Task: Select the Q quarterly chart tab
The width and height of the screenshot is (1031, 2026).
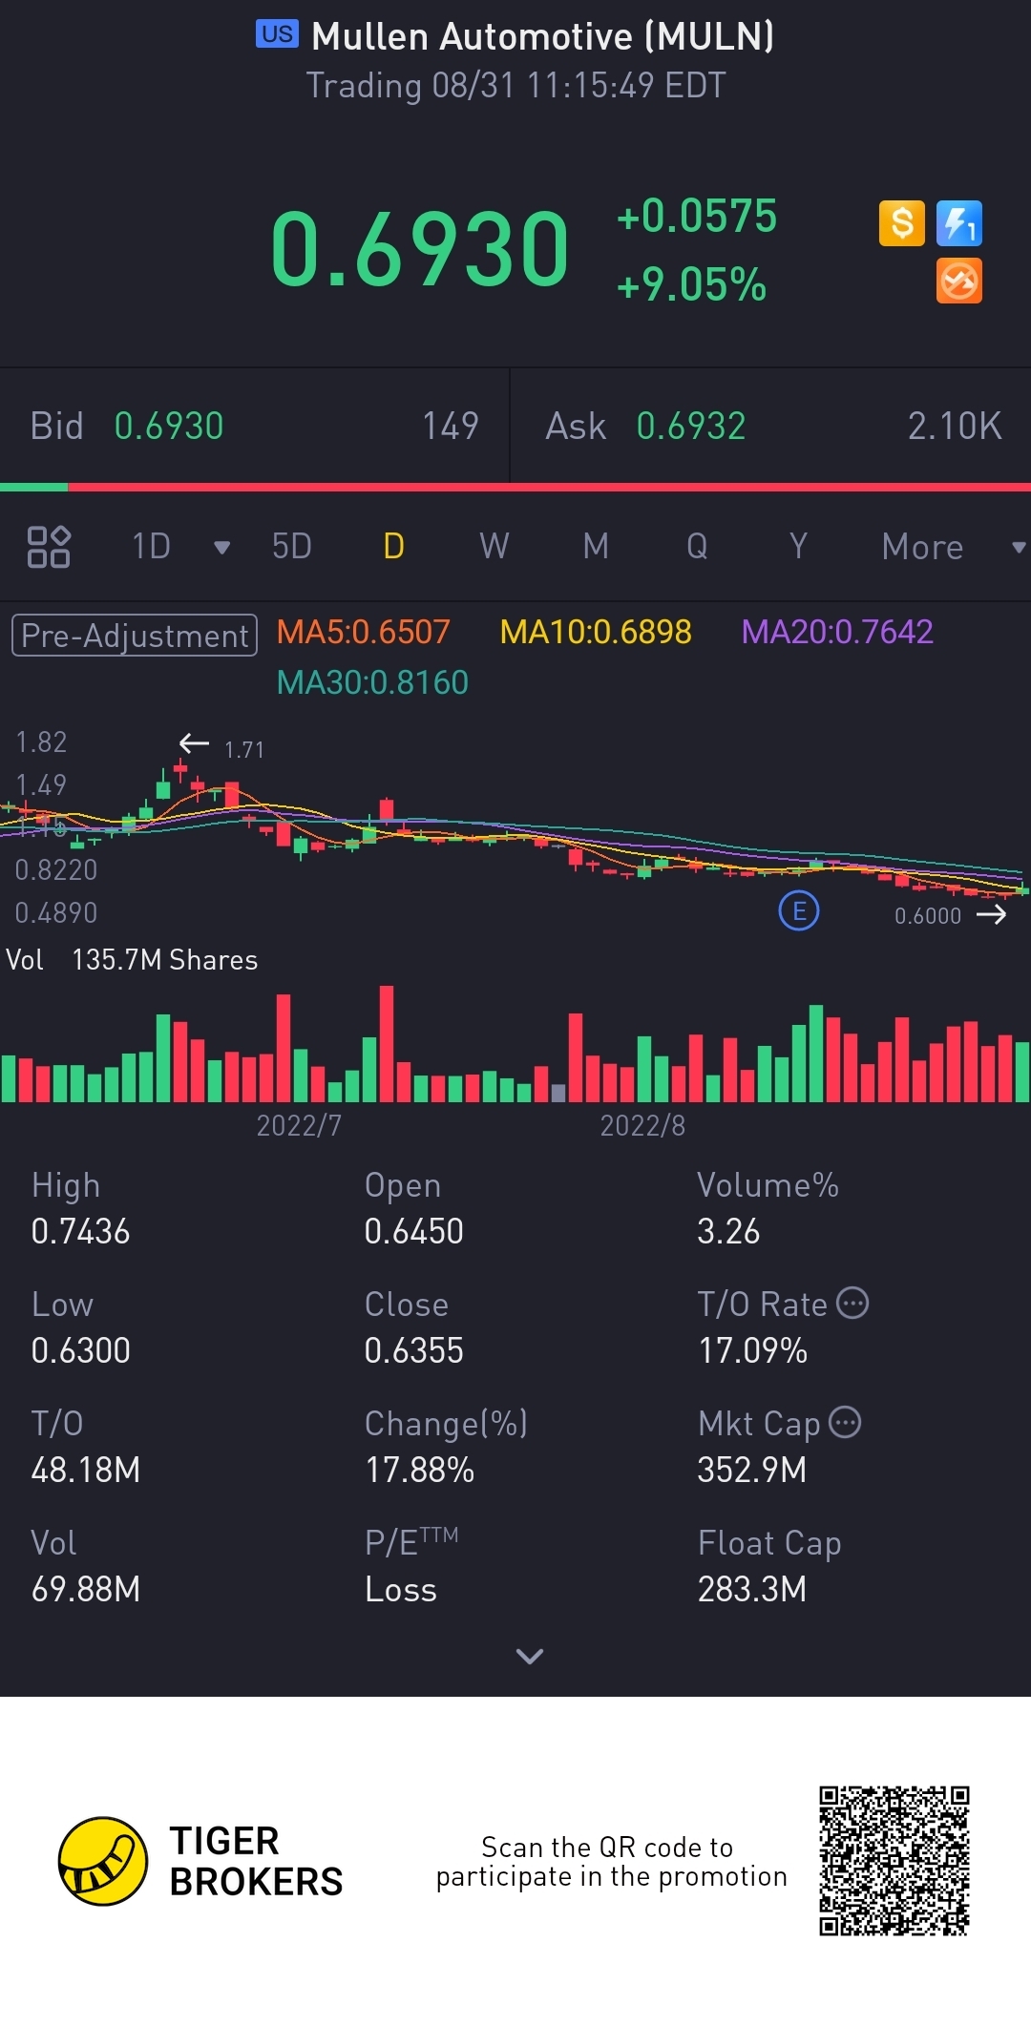Action: 697,547
